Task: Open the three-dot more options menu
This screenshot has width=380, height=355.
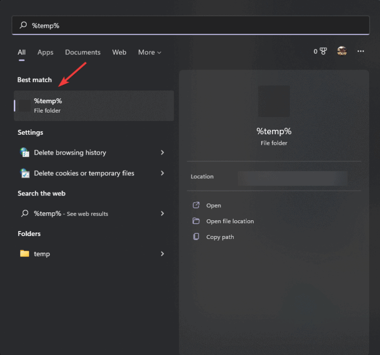Action: click(361, 51)
